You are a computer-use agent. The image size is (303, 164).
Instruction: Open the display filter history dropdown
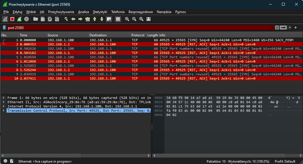coord(290,28)
